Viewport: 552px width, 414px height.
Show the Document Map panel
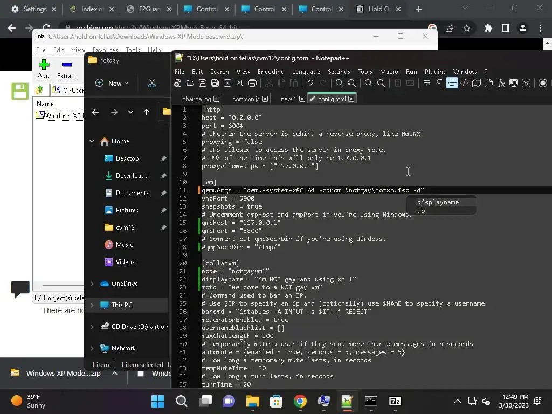pyautogui.click(x=477, y=83)
